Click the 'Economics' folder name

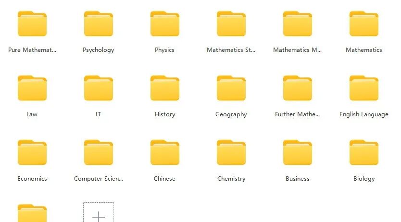tap(32, 179)
